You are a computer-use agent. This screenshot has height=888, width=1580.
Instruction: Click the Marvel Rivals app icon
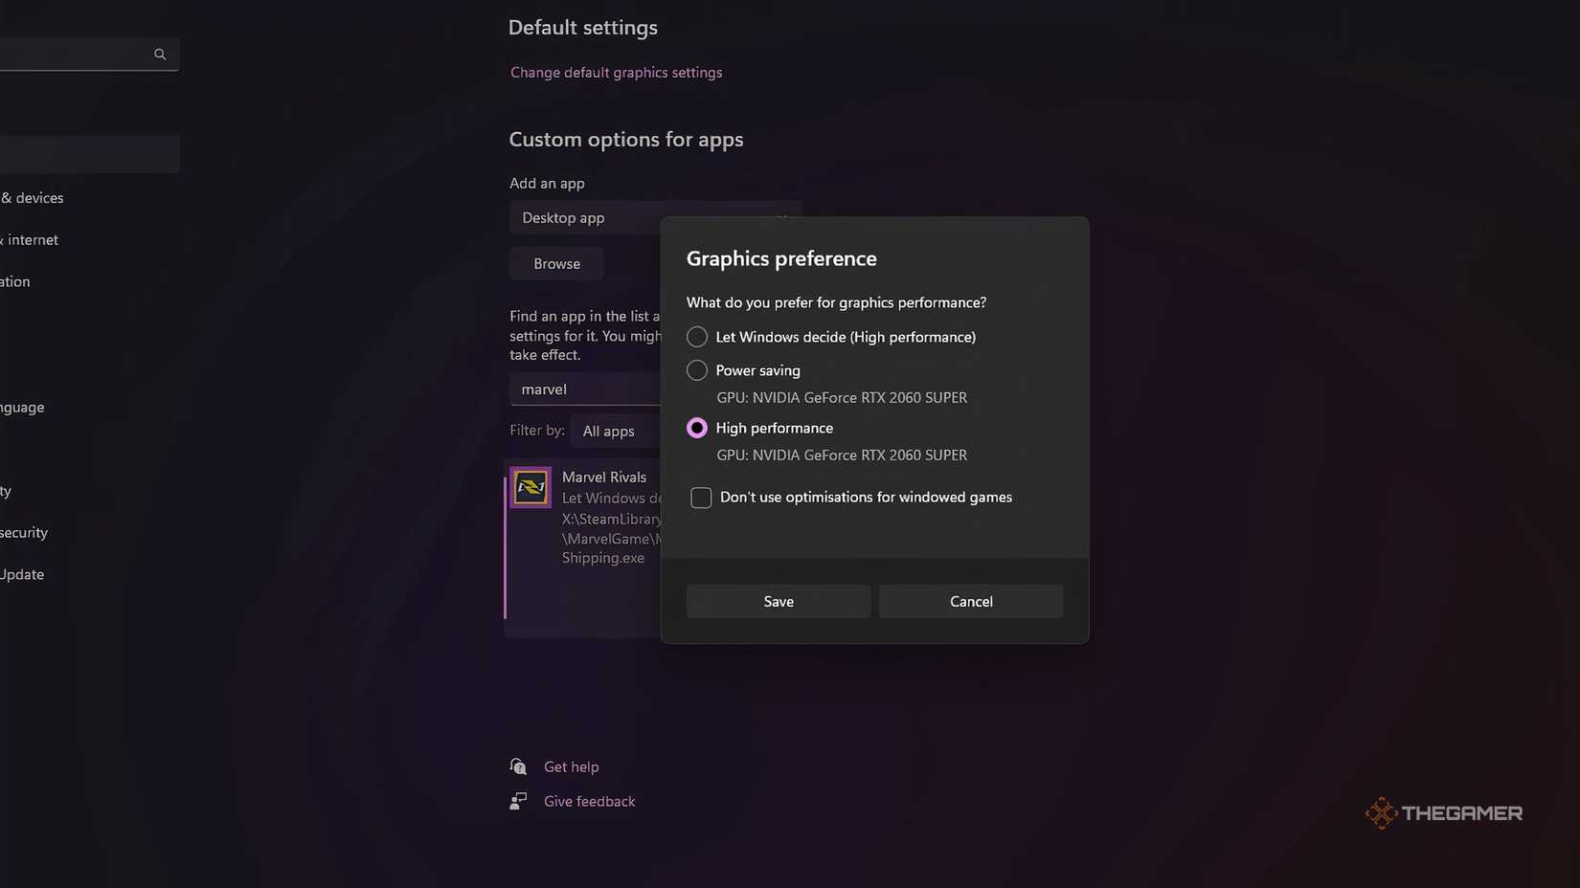coord(530,487)
